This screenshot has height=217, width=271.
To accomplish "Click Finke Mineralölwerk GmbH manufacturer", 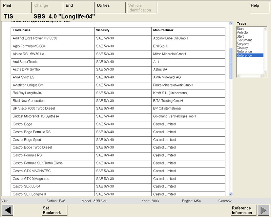I will pyautogui.click(x=173, y=85).
